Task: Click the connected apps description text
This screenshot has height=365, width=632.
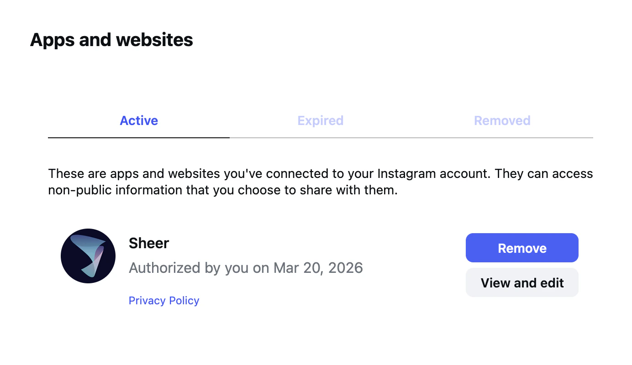Action: click(x=320, y=182)
